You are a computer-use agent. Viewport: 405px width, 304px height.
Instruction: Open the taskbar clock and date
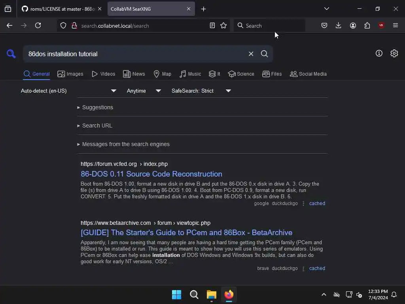point(378,294)
